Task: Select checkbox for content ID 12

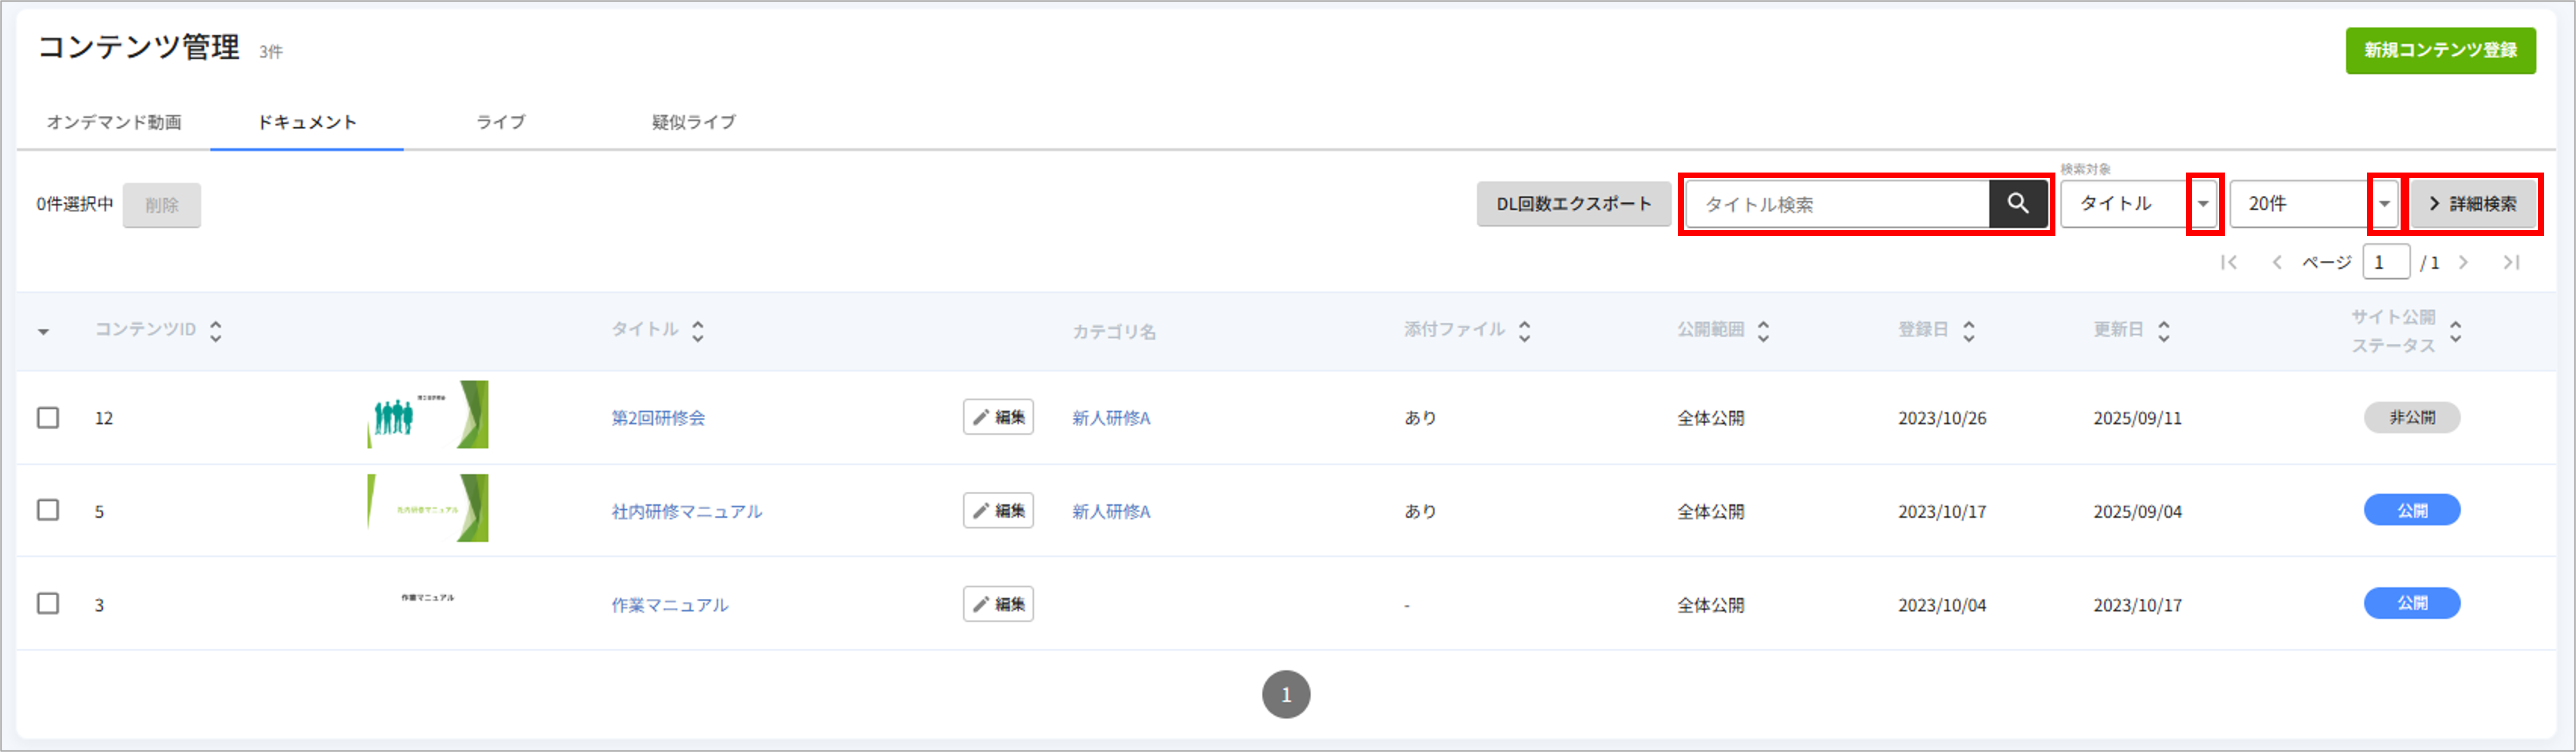Action: (48, 417)
